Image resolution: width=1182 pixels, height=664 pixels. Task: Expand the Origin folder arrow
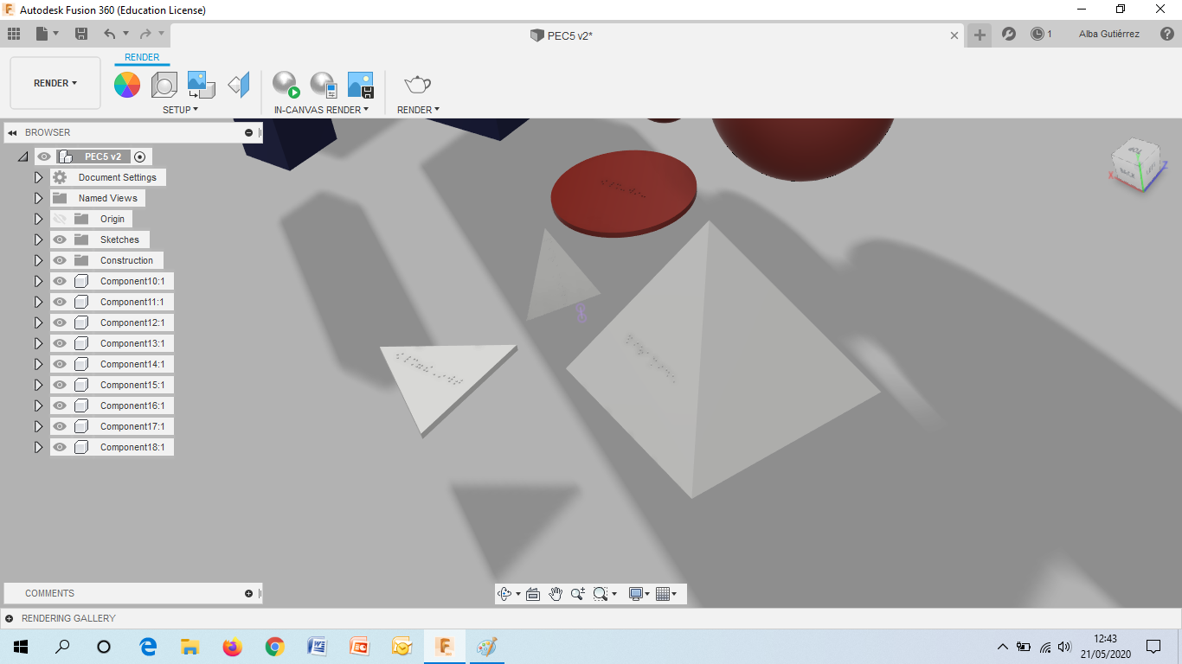[38, 219]
